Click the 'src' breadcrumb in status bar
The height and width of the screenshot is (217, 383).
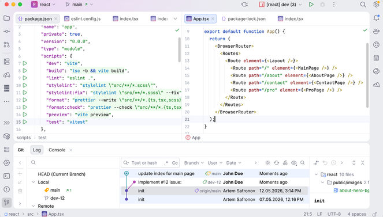[x=30, y=214]
